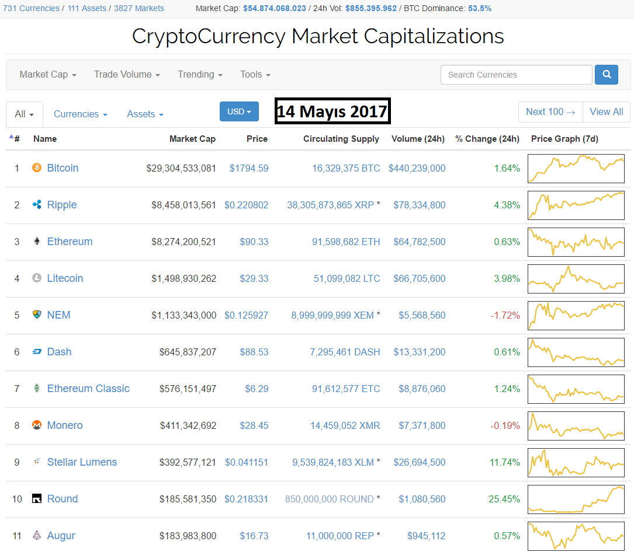This screenshot has height=552, width=634.
Task: Open the Ethereum currency link
Action: click(70, 241)
